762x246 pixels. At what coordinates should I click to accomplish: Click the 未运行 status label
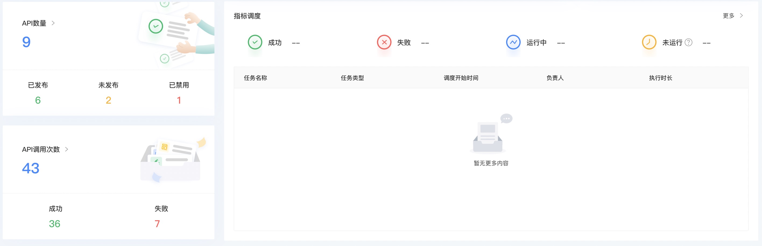(x=672, y=43)
